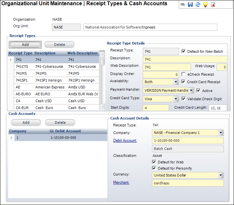Uncheck Validate Check Digit
This screenshot has width=234, height=205.
pyautogui.click(x=184, y=99)
